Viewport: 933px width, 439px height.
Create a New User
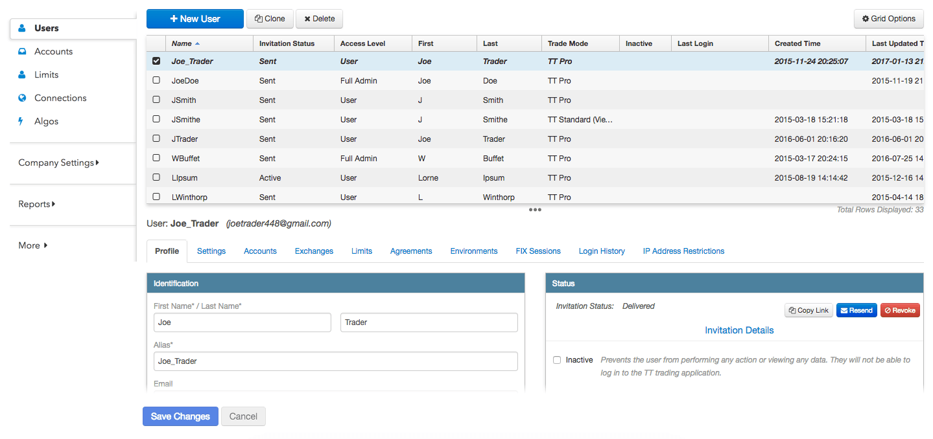pos(195,19)
